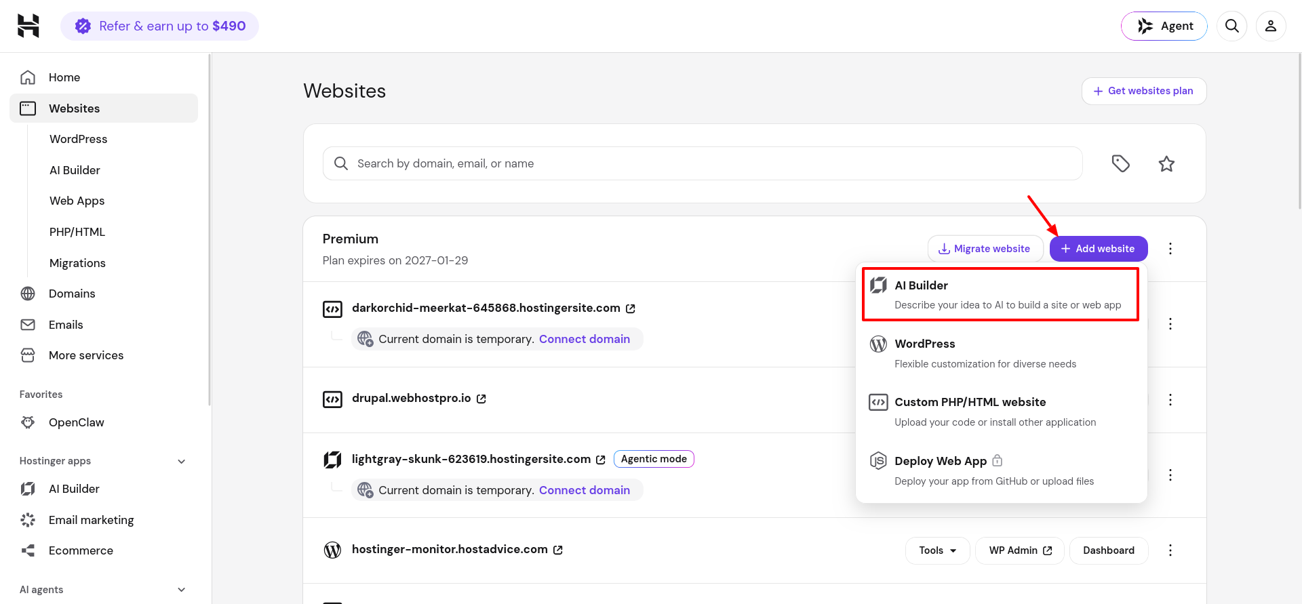Click the sidebar vertical scrollbar
The height and width of the screenshot is (604, 1302).
pos(210,230)
